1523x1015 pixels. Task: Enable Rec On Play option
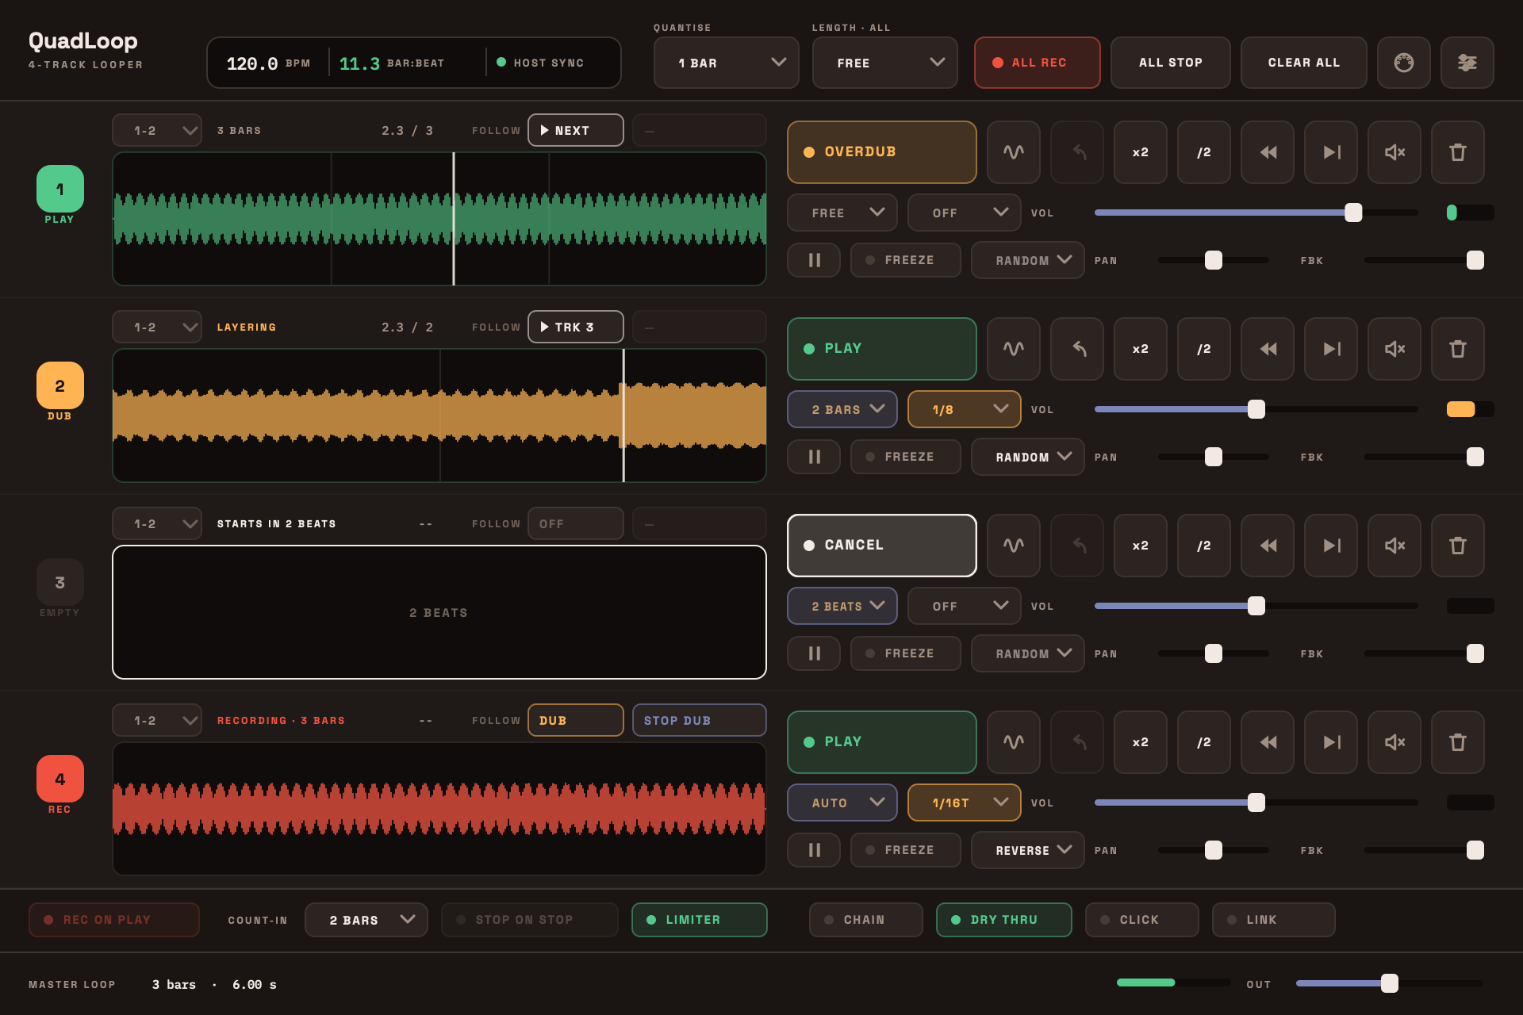coord(113,920)
